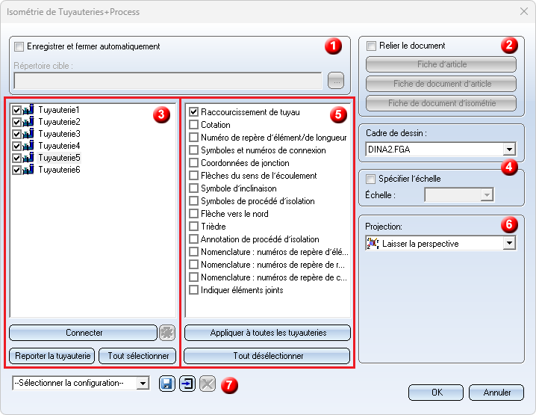
Task: Click the Répertoire cible input field
Action: point(168,81)
